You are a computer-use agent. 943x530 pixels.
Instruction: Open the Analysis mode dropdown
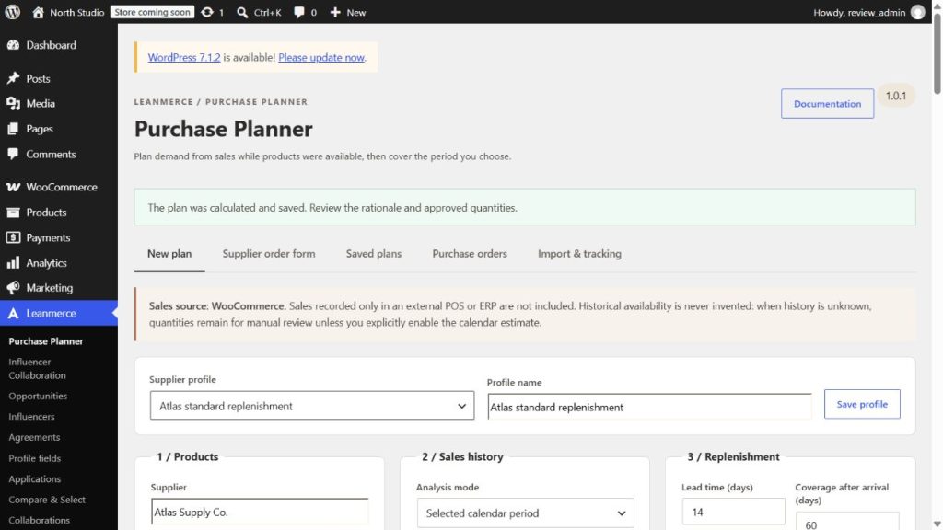[x=526, y=513]
